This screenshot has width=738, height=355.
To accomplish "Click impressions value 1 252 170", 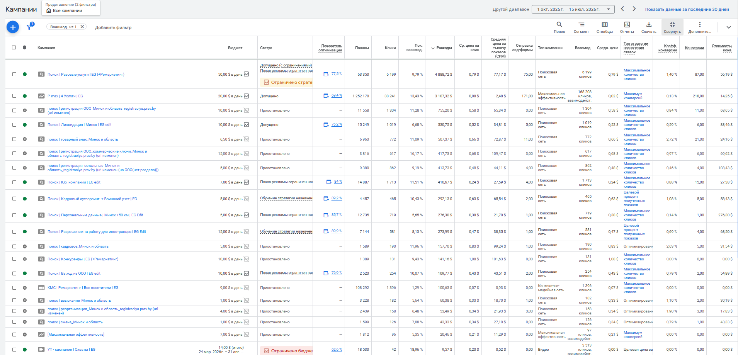I will [x=360, y=96].
